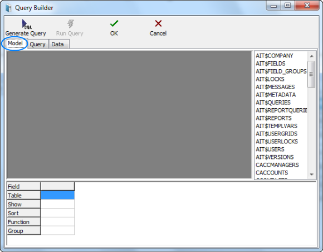Click the Group row header
323x252 pixels.
(24, 231)
